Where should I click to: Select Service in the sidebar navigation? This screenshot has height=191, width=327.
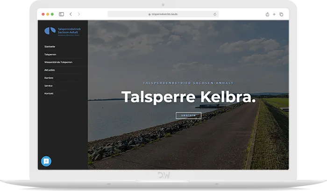(x=48, y=86)
